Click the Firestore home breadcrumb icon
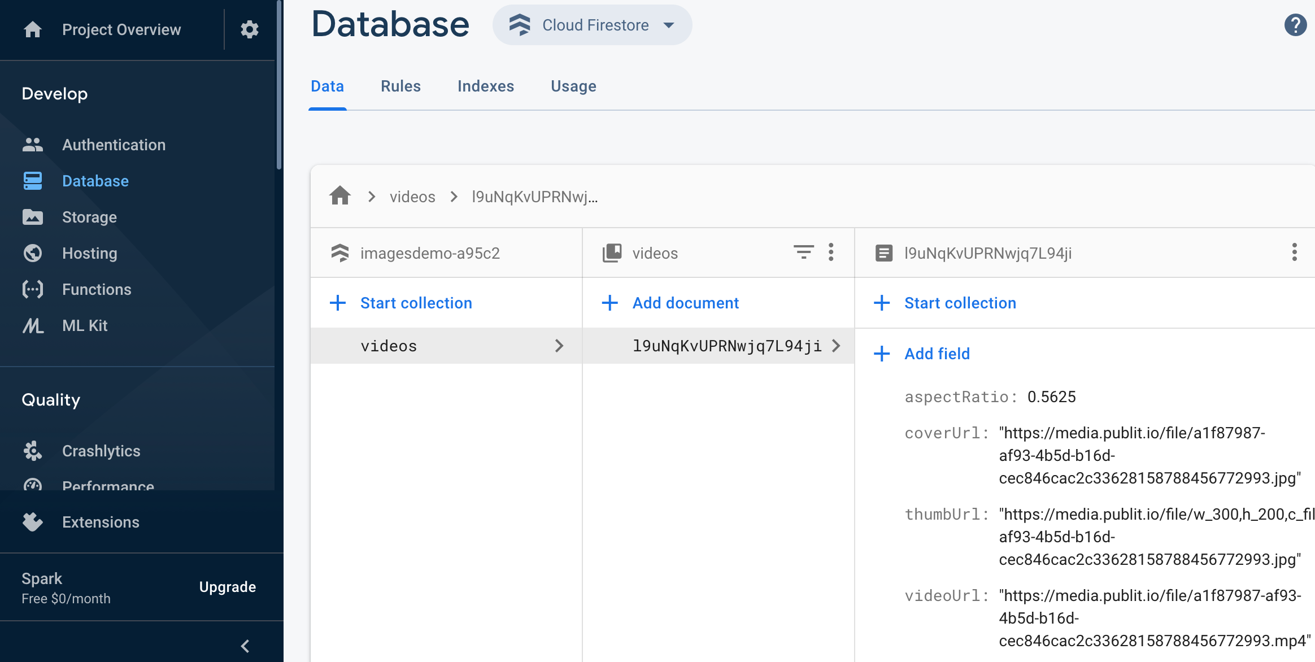The height and width of the screenshot is (662, 1315). (x=340, y=197)
